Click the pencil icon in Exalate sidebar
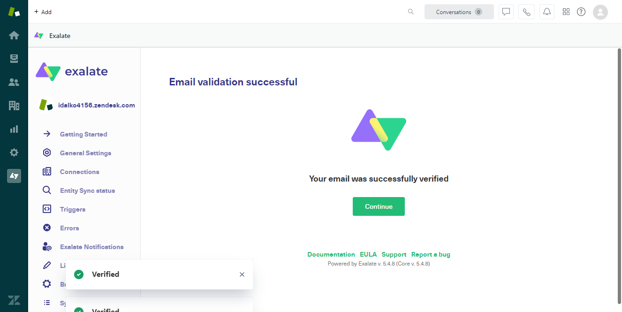622x312 pixels. (47, 266)
